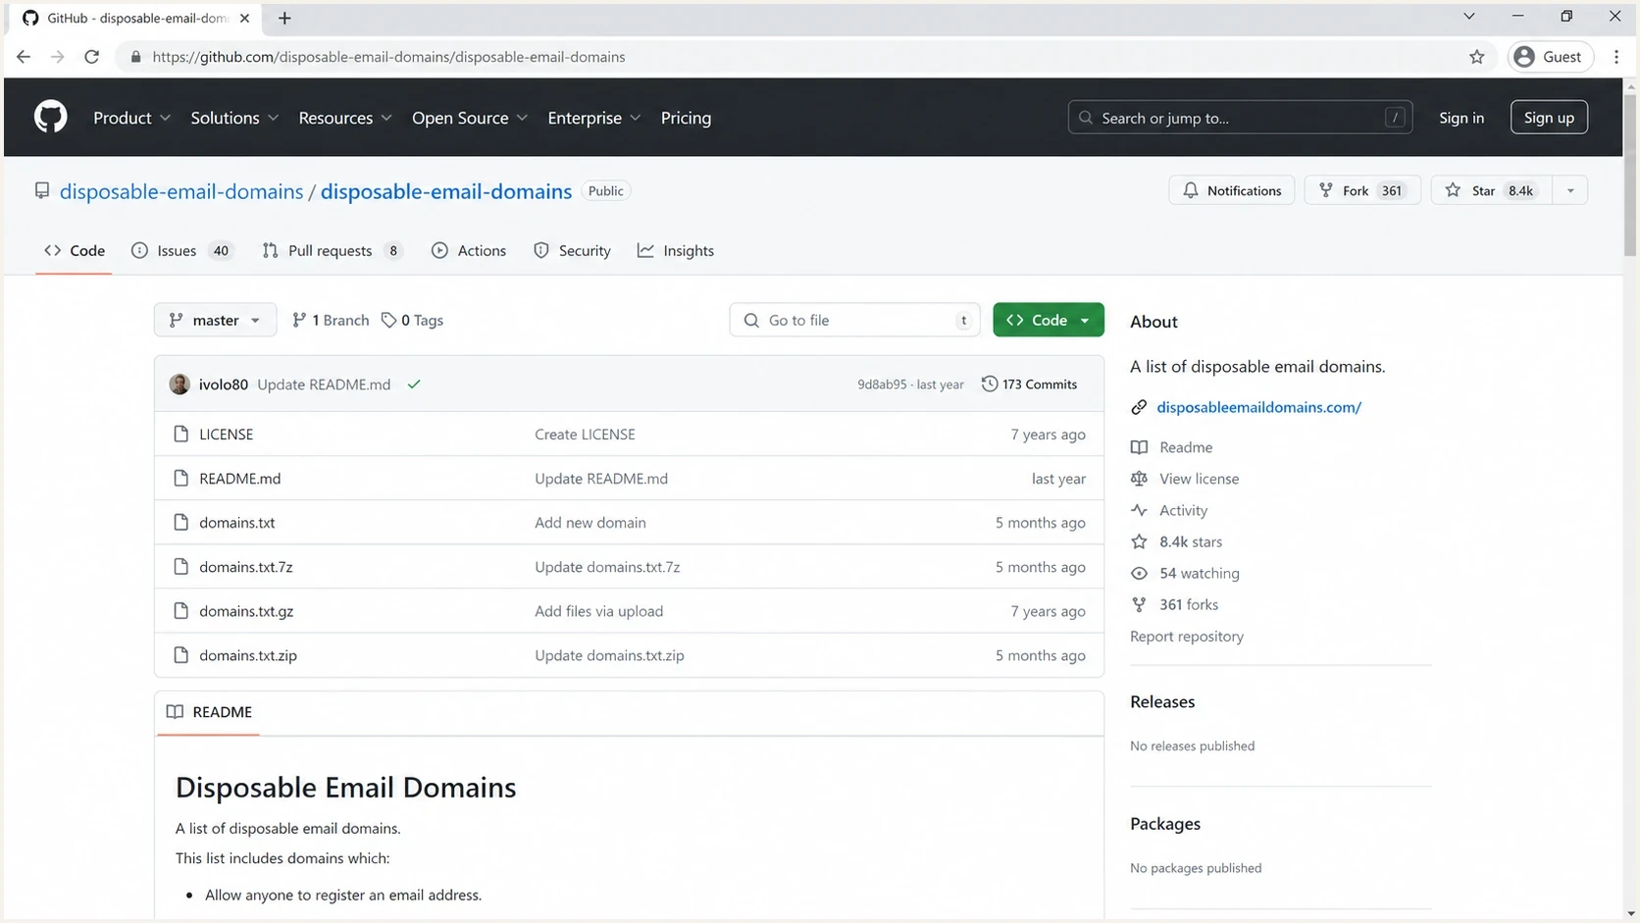Expand the Product menu
This screenshot has height=923, width=1640.
coord(131,118)
